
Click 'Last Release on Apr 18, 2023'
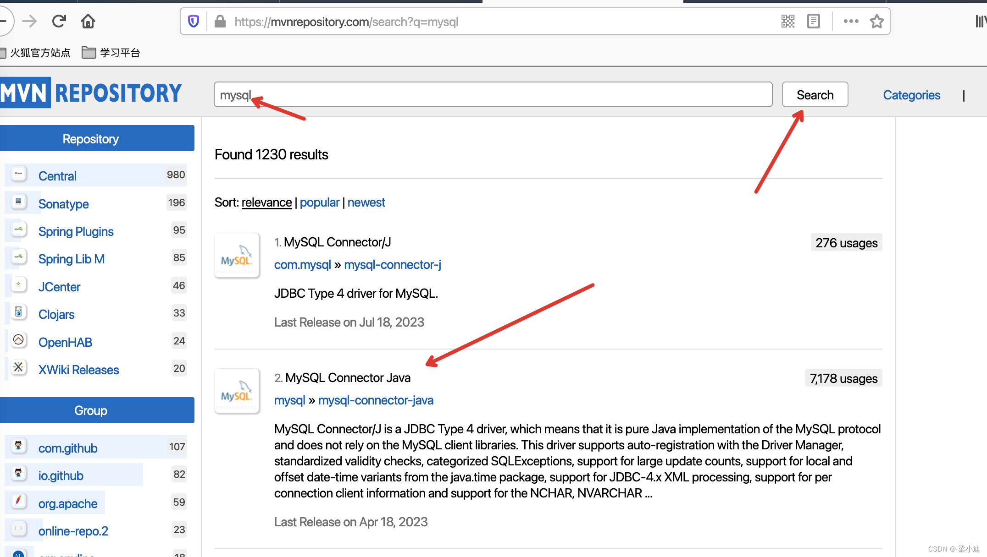(351, 522)
